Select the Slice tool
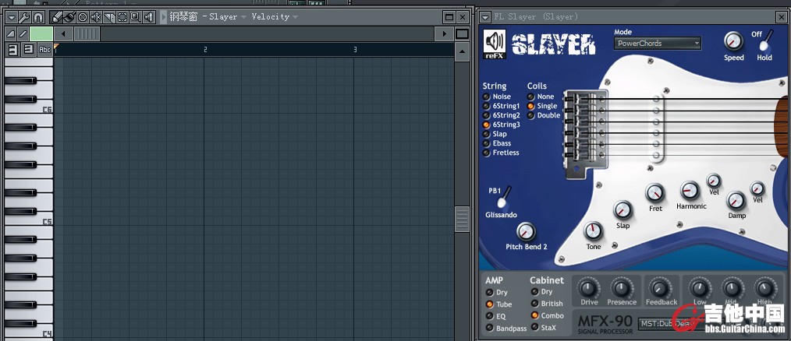This screenshot has height=341, width=791. click(x=109, y=18)
